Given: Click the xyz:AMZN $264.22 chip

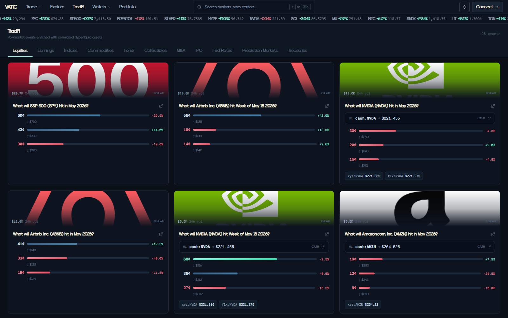Looking at the screenshot, I should click(x=363, y=305).
